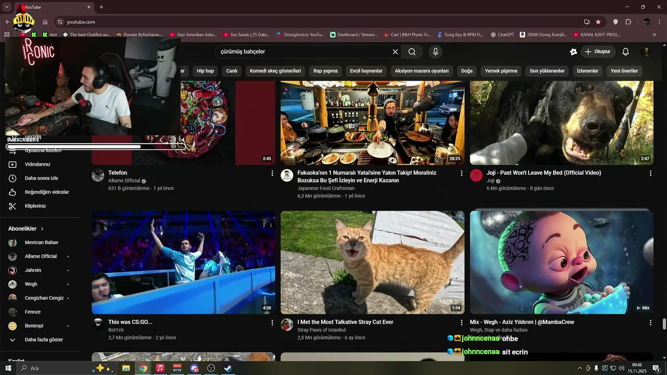
Task: Show hidden system tray icons chevron
Action: click(x=579, y=368)
